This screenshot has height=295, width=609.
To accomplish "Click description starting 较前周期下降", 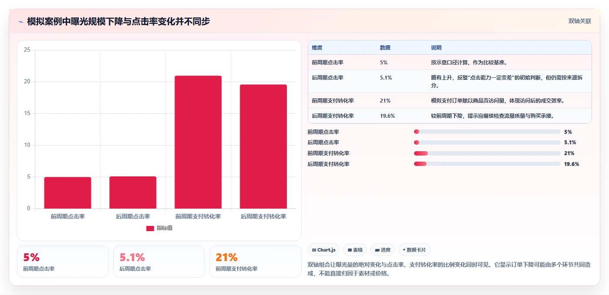I will pyautogui.click(x=492, y=116).
